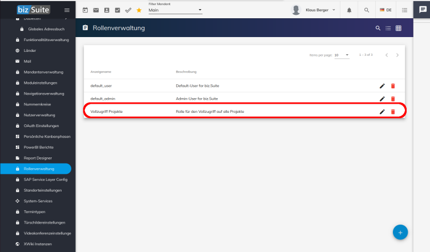
Task: Open the mail envelope icon in top toolbar
Action: click(96, 10)
